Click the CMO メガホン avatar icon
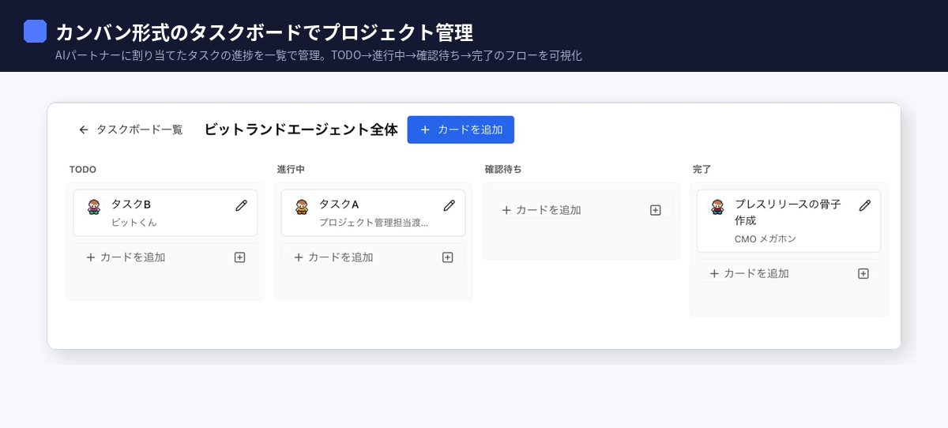The width and height of the screenshot is (948, 428). tap(717, 207)
